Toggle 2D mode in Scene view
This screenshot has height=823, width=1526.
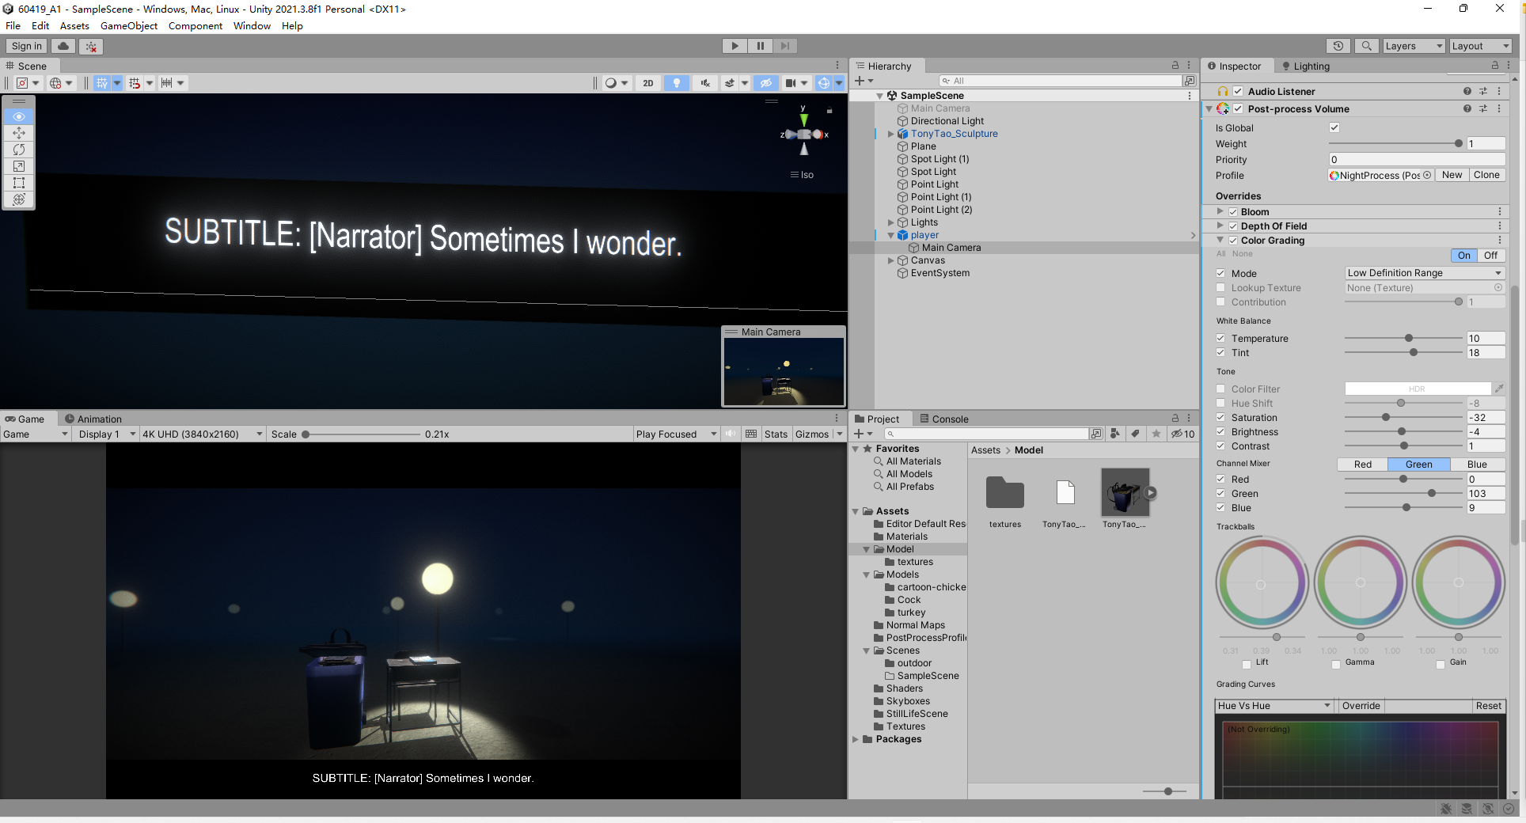(647, 83)
